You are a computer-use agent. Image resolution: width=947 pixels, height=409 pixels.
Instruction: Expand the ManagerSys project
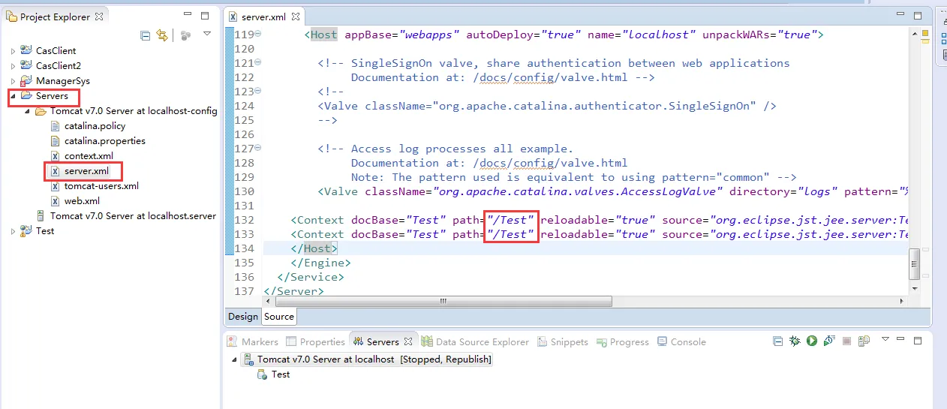coord(13,81)
